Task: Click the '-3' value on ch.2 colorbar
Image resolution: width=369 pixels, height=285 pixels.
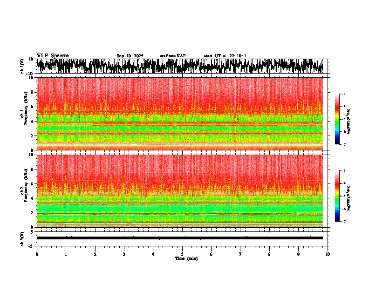Action: (x=343, y=171)
